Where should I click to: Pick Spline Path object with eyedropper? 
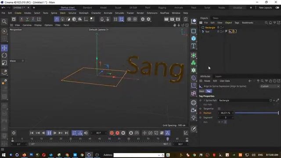click(277, 101)
